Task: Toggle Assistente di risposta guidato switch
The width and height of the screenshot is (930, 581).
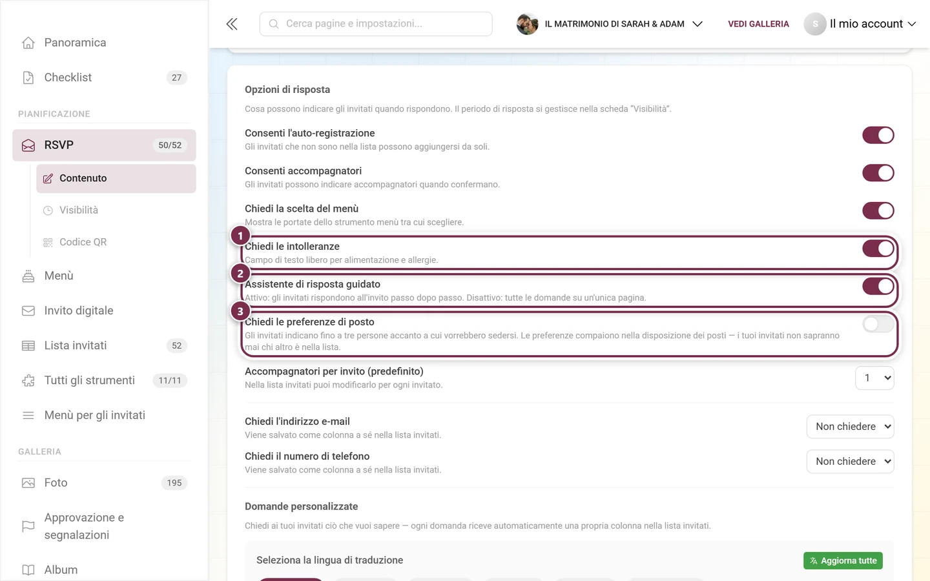Action: coord(878,286)
